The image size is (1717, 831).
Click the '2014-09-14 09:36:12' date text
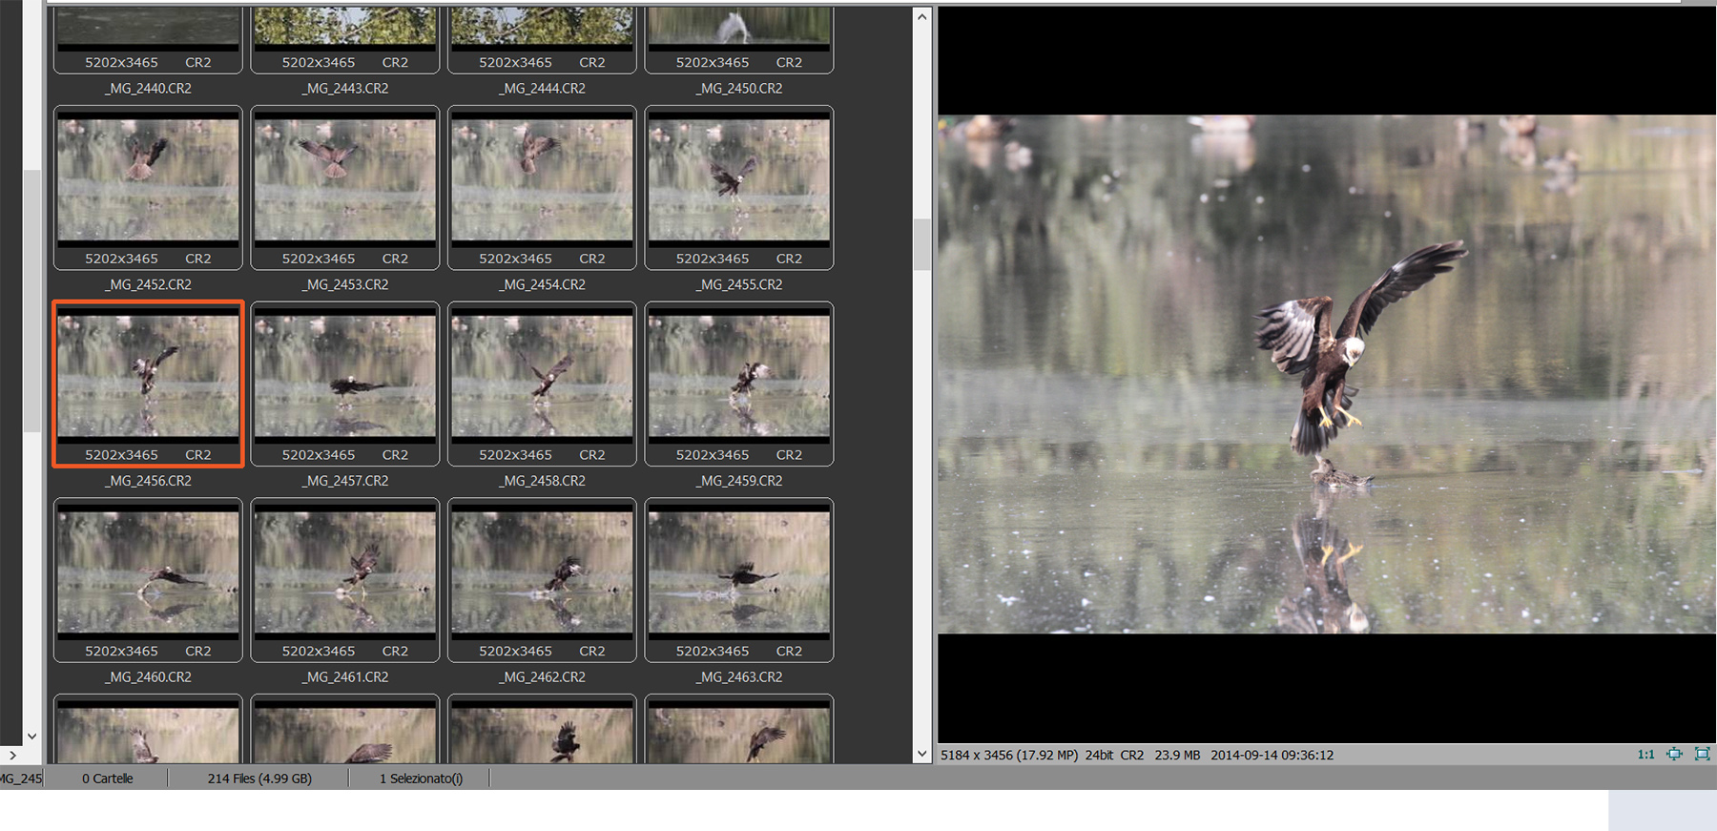pos(1272,755)
